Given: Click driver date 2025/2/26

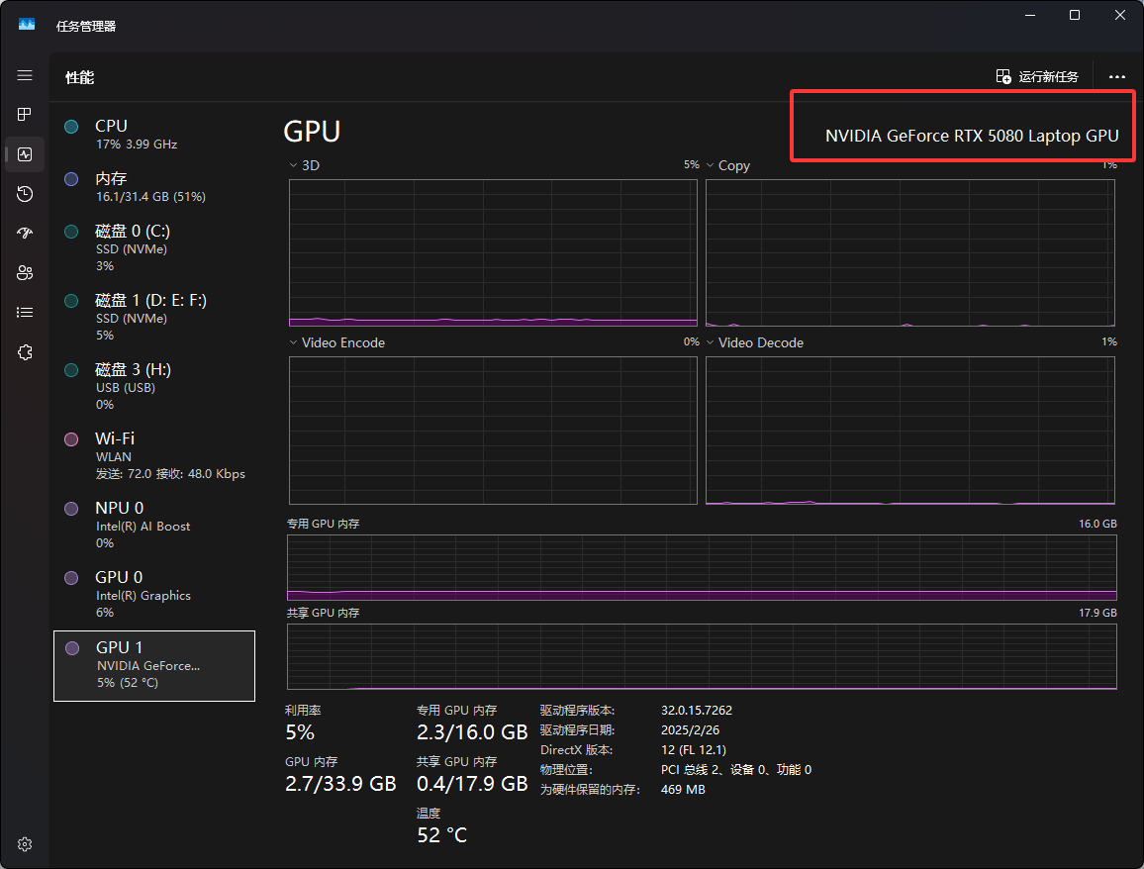Looking at the screenshot, I should (690, 729).
